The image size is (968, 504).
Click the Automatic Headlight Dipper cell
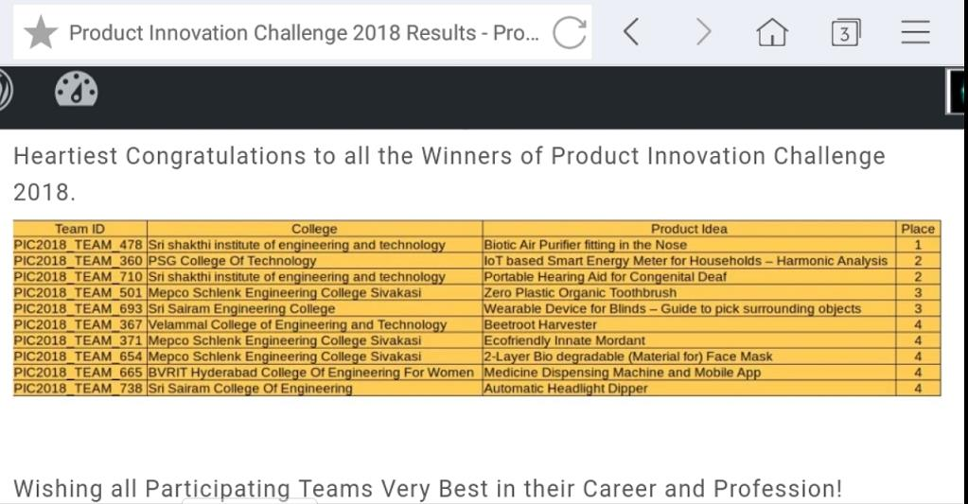(x=689, y=389)
